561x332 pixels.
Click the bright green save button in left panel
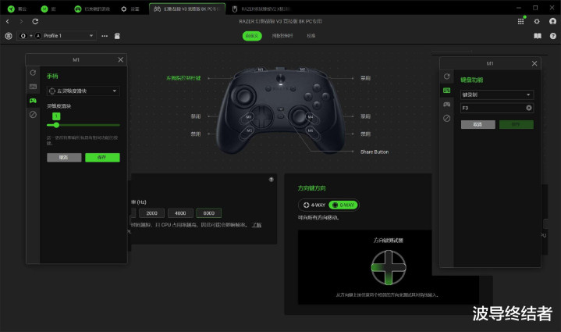click(102, 158)
